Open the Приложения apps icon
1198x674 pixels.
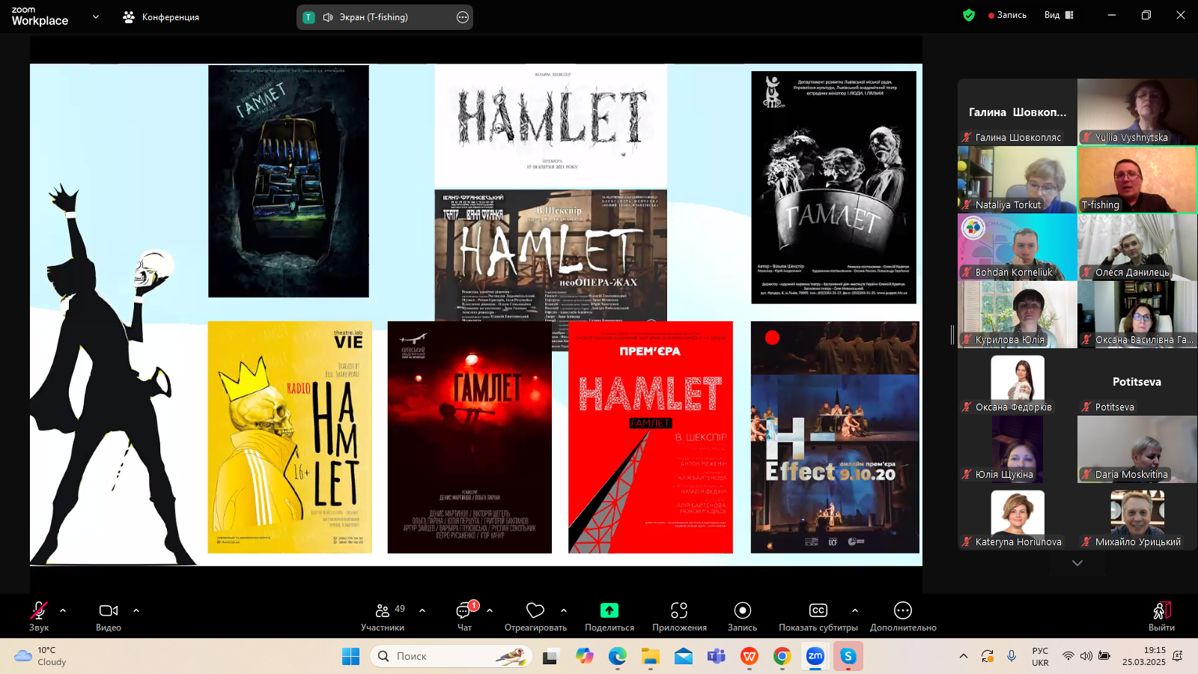pyautogui.click(x=679, y=616)
